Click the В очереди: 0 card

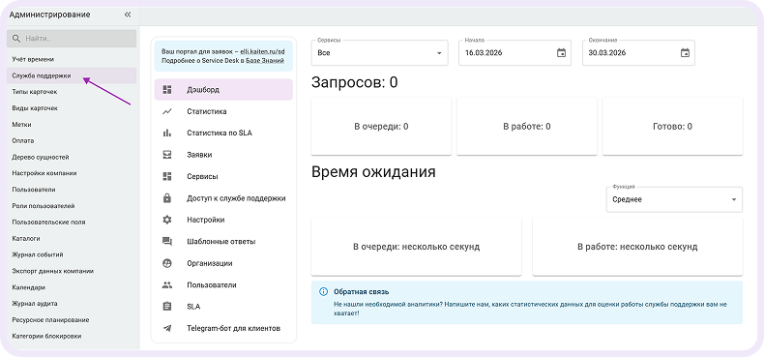tap(381, 127)
